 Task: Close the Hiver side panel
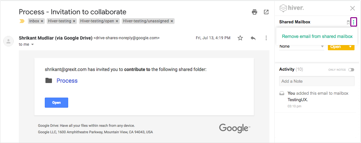(x=353, y=8)
